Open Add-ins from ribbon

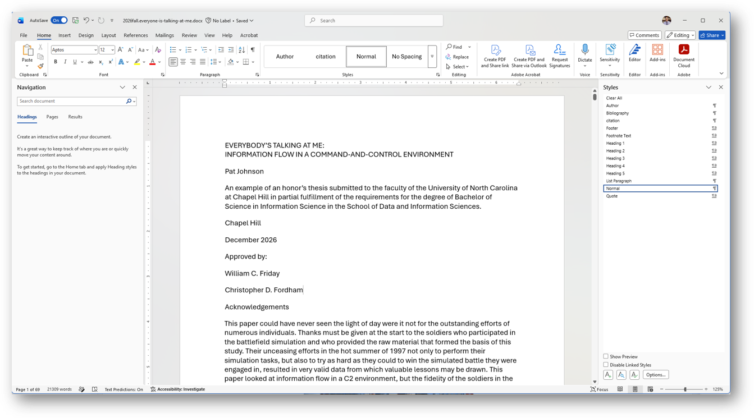point(657,54)
